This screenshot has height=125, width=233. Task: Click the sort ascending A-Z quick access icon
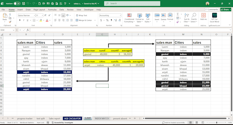pyautogui.click(x=61, y=3)
